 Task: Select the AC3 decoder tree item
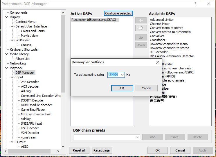30,86
